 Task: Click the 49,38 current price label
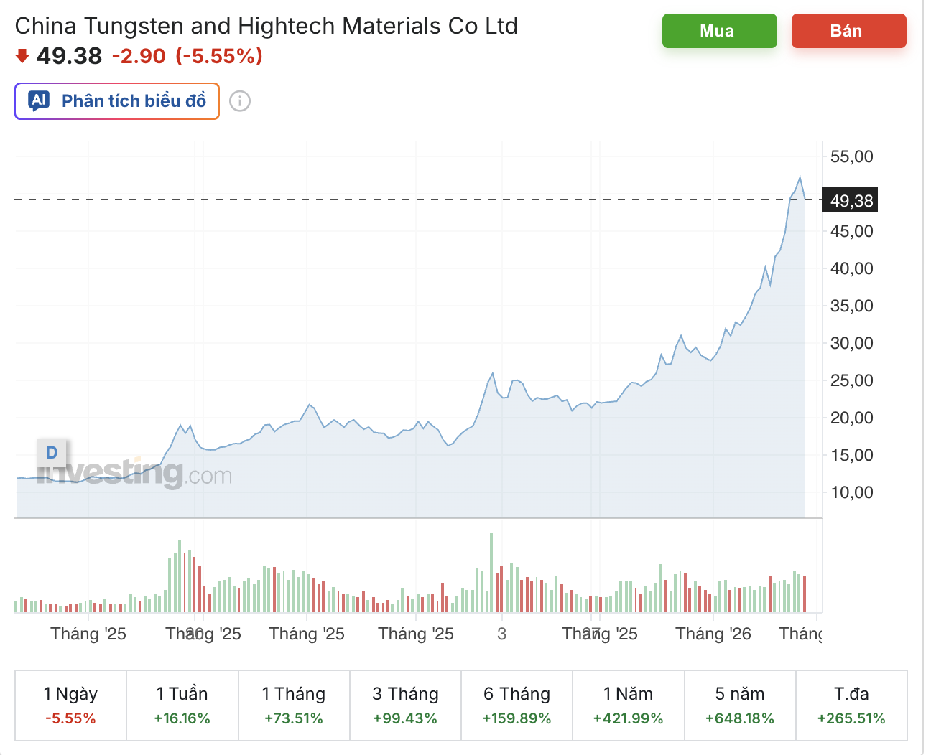(x=851, y=201)
